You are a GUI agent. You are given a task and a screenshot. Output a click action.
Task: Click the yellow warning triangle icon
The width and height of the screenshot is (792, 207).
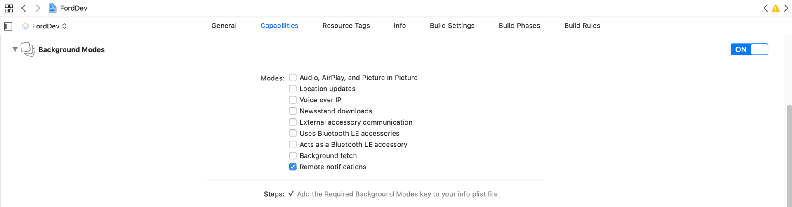pyautogui.click(x=775, y=8)
